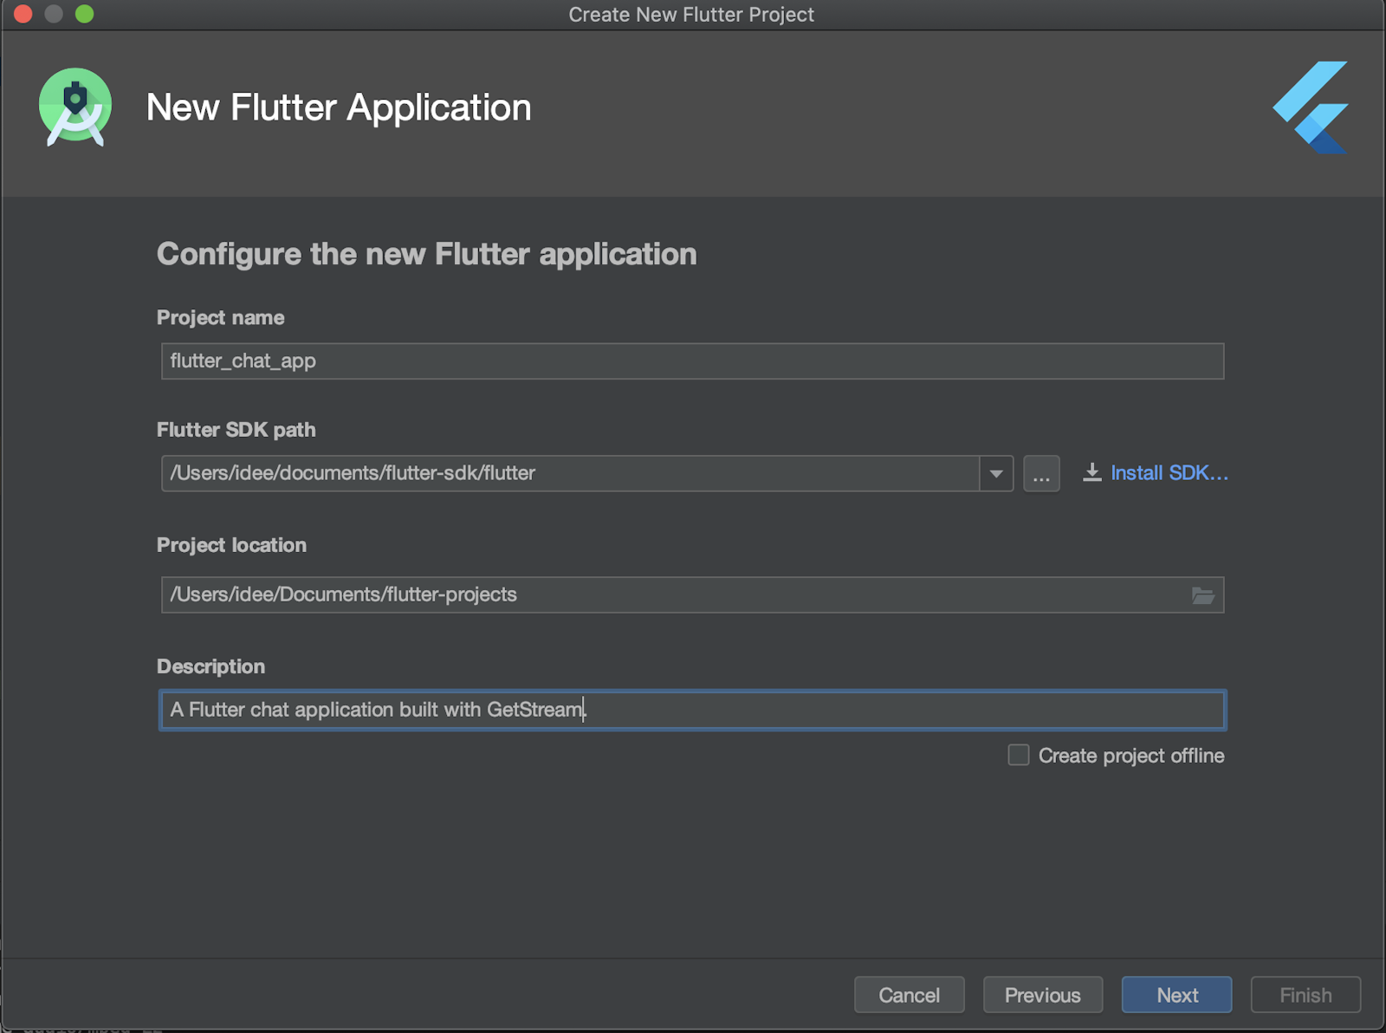Click the flutter_chat_app project name text

(243, 361)
